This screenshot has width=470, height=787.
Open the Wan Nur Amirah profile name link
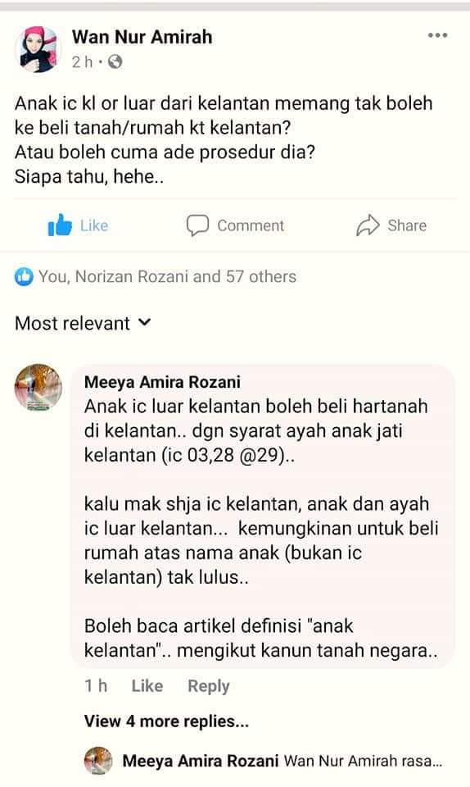pos(142,37)
